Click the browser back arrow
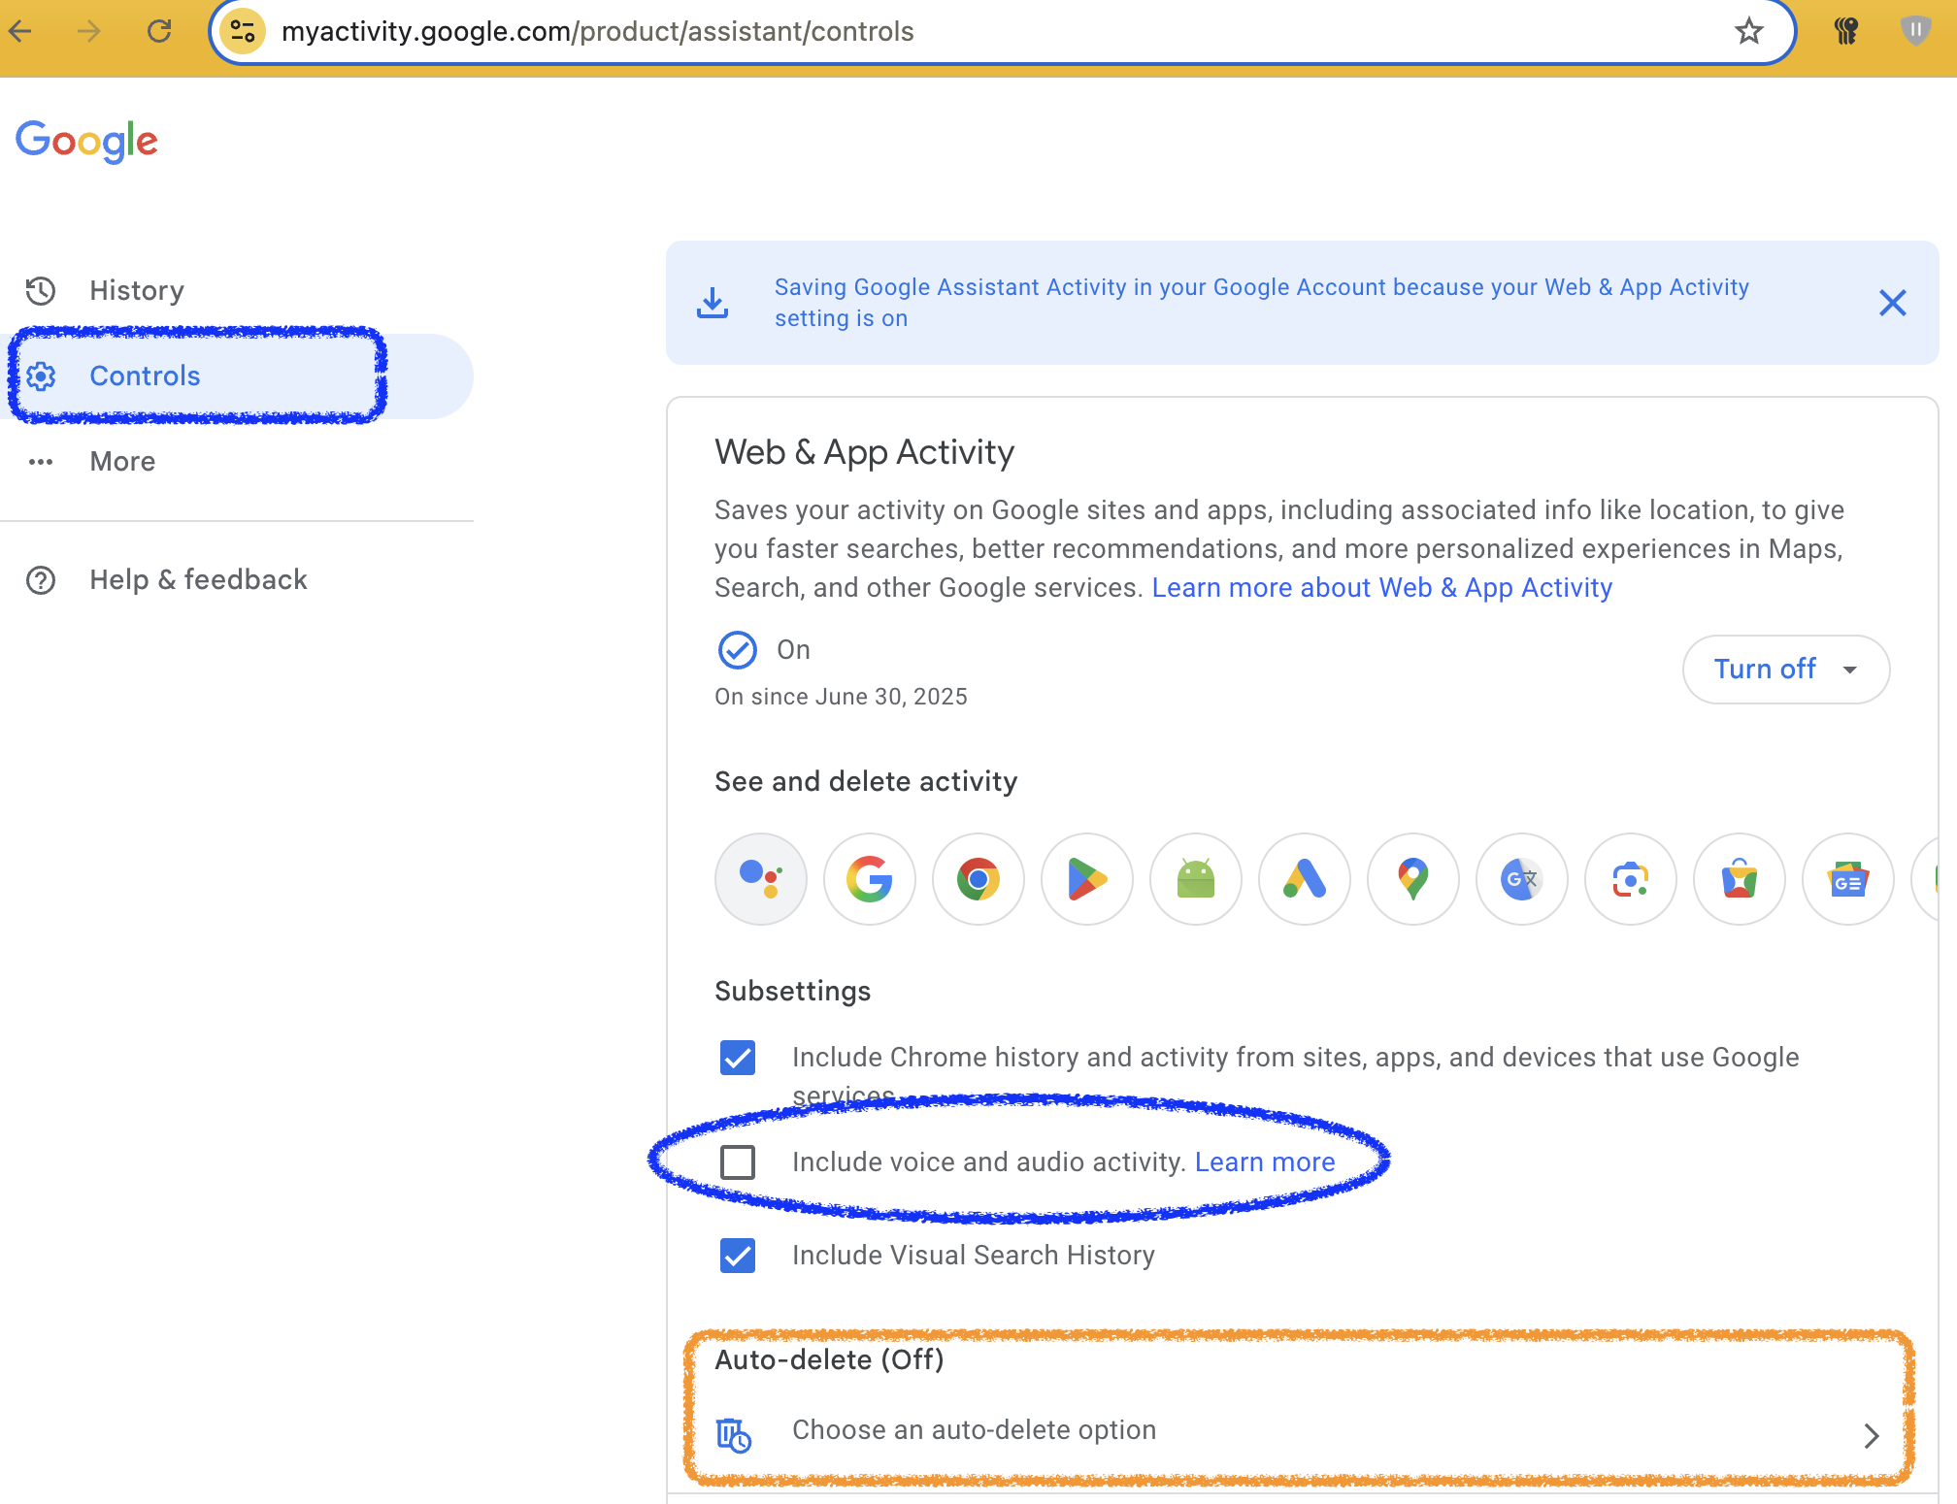 point(20,32)
